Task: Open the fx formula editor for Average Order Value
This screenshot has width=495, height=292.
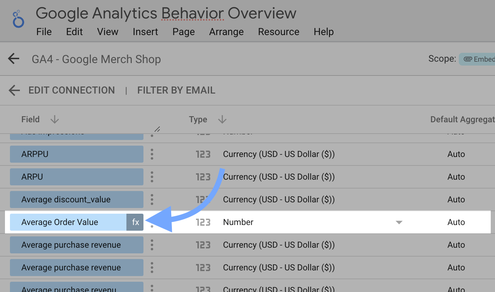Action: 135,222
